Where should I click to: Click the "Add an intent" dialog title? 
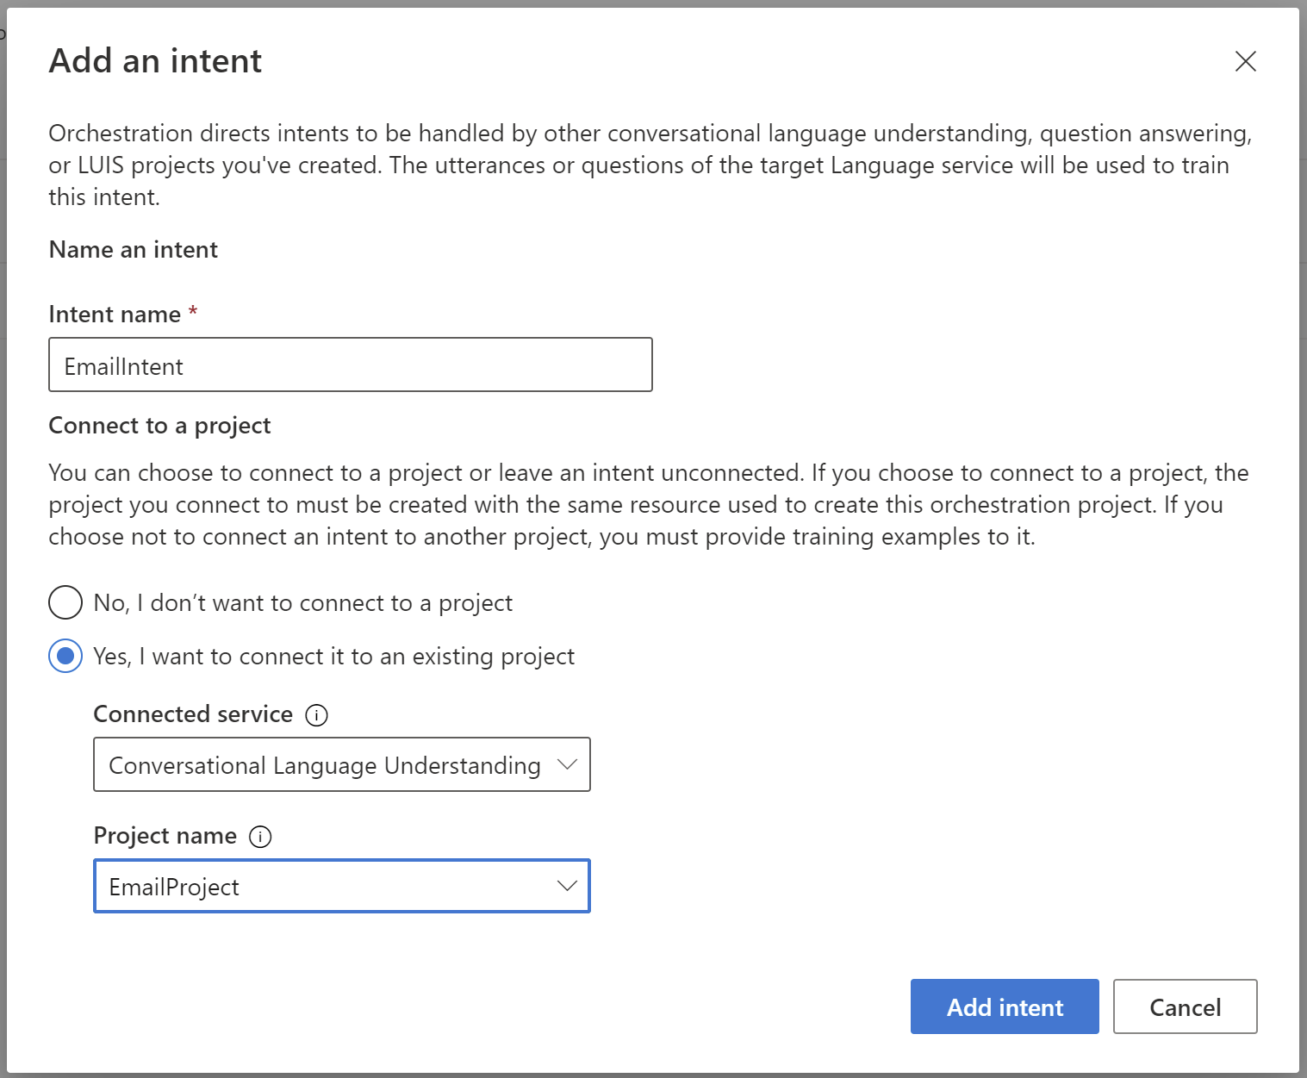click(155, 61)
